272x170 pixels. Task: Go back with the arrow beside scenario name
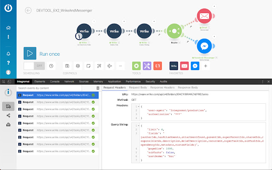(28, 10)
